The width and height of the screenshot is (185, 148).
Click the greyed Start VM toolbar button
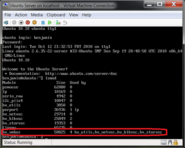14,23
